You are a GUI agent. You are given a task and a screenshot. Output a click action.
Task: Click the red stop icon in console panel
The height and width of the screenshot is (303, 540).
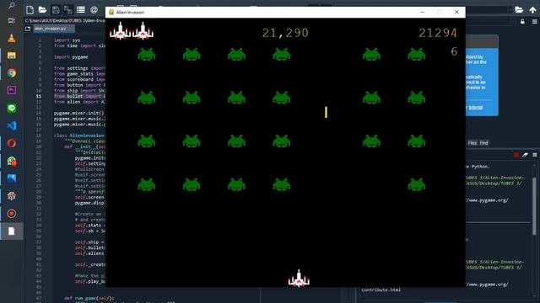pyautogui.click(x=516, y=155)
